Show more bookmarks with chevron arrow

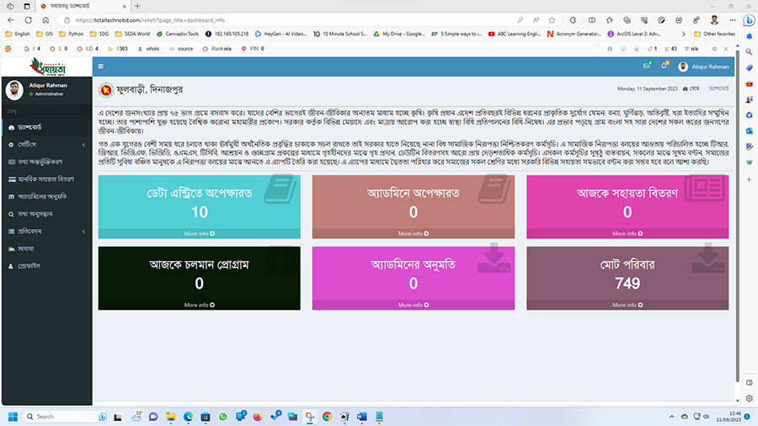(x=683, y=34)
